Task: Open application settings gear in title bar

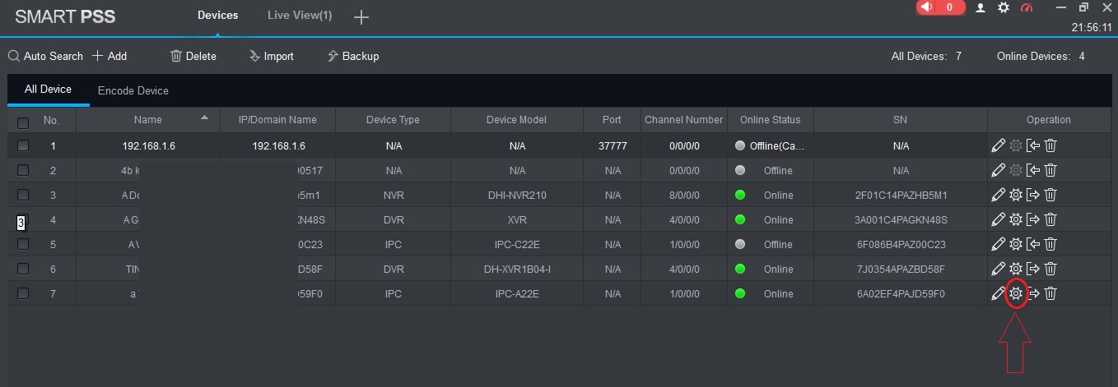Action: pyautogui.click(x=1003, y=7)
